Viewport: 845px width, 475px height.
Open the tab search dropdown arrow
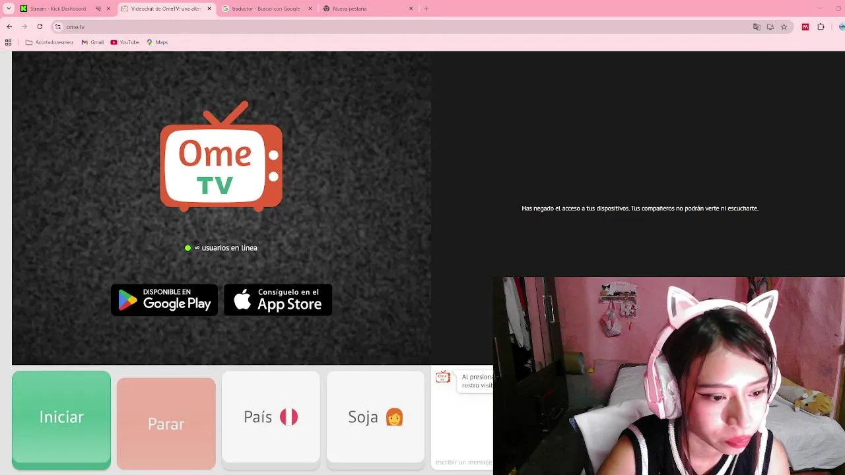click(9, 9)
